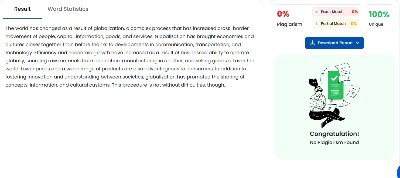The image size is (400, 178).
Task: Open the Word Statistics tab
Action: (x=68, y=9)
